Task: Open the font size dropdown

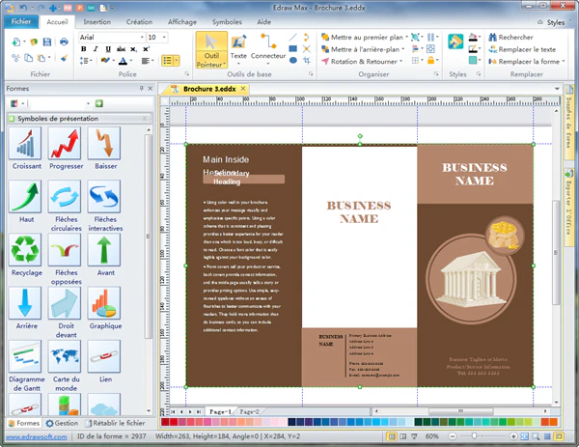Action: coord(164,38)
